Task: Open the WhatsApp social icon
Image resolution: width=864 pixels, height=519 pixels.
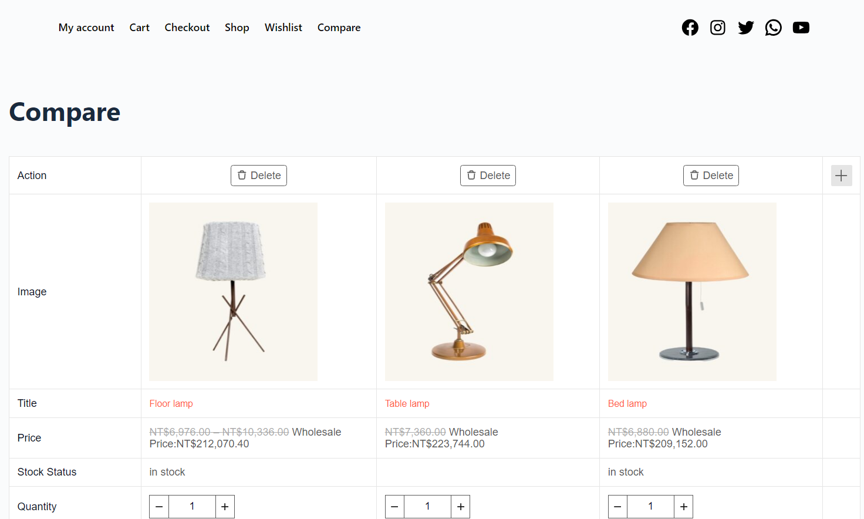Action: [x=773, y=27]
